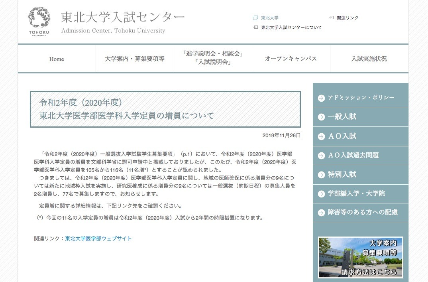Click the line 定員増に関する詳細情報は
Viewport: 428px width, 282px height.
[x=110, y=206]
